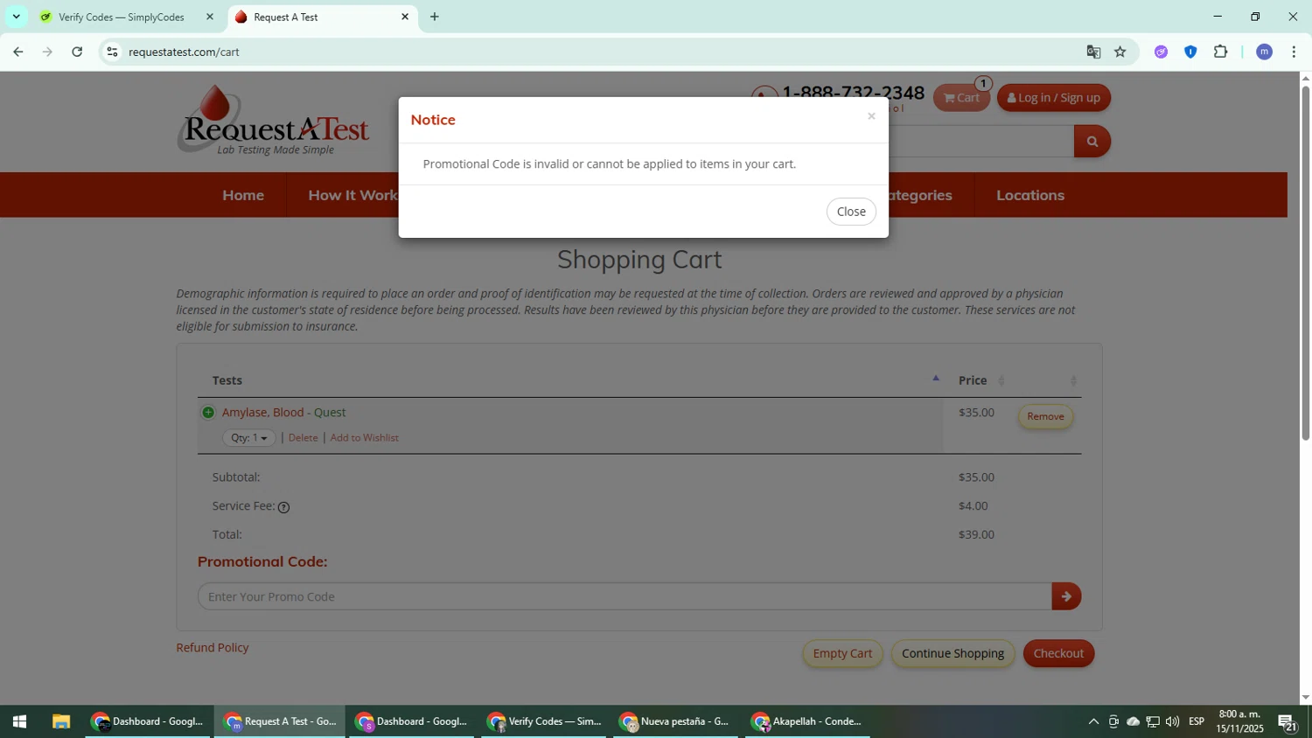Open the Categories menu item

(919, 195)
